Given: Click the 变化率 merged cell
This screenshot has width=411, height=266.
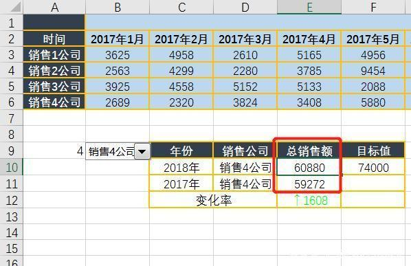Looking at the screenshot, I should [x=213, y=200].
